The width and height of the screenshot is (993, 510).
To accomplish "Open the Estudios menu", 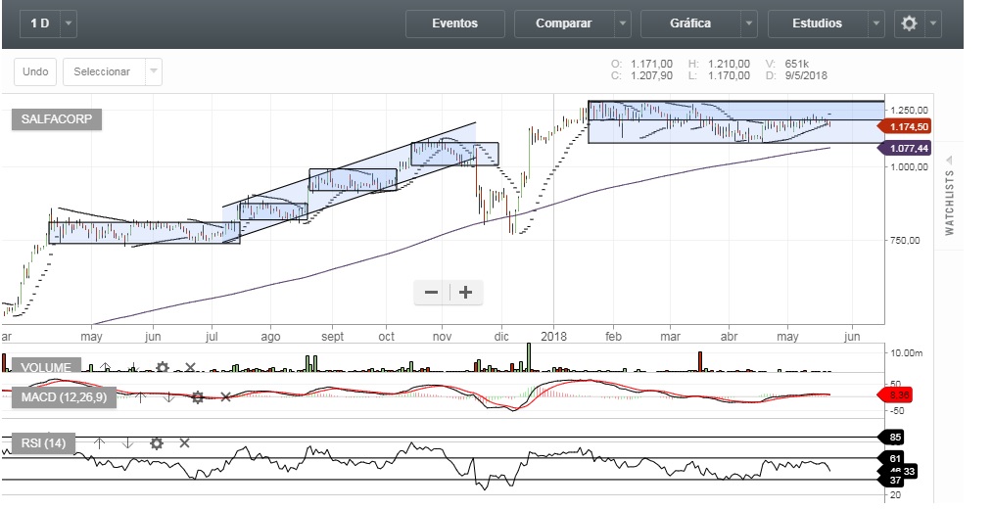I will coord(817,23).
